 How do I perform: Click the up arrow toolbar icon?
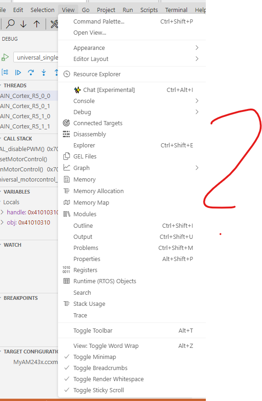[37, 24]
